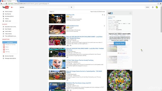Open the History hourglass icon
Image resolution: width=162 pixels, height=91 pixels.
click(x=3, y=19)
